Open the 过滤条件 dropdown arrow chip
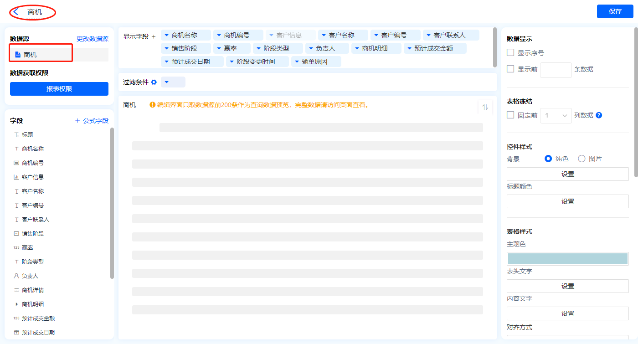This screenshot has height=344, width=638. coord(167,82)
